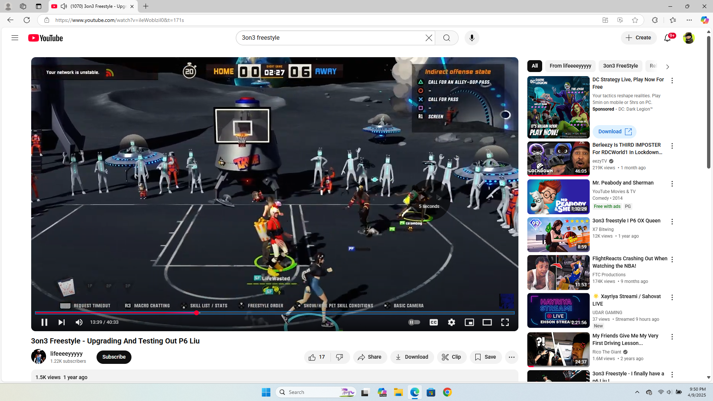Toggle closed captions on video
713x401 pixels.
[434, 322]
